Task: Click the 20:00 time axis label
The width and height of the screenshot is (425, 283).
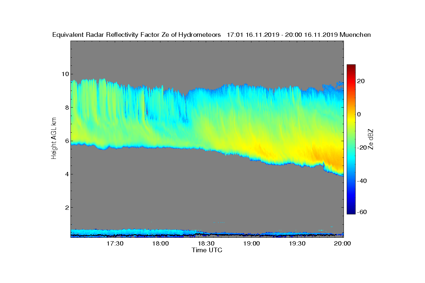Action: coord(343,244)
